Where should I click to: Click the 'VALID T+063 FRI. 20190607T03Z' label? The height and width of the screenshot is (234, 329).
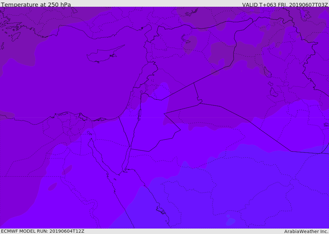click(285, 4)
